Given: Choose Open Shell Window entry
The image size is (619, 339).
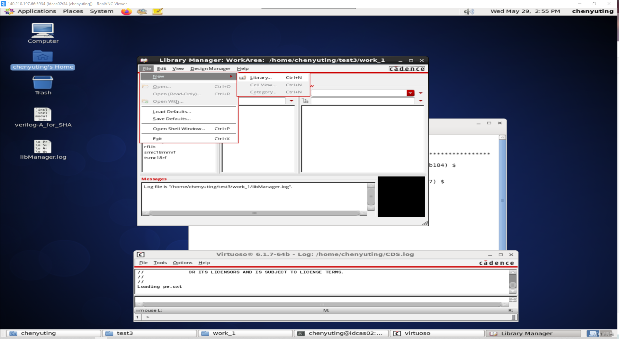Looking at the screenshot, I should tap(189, 129).
